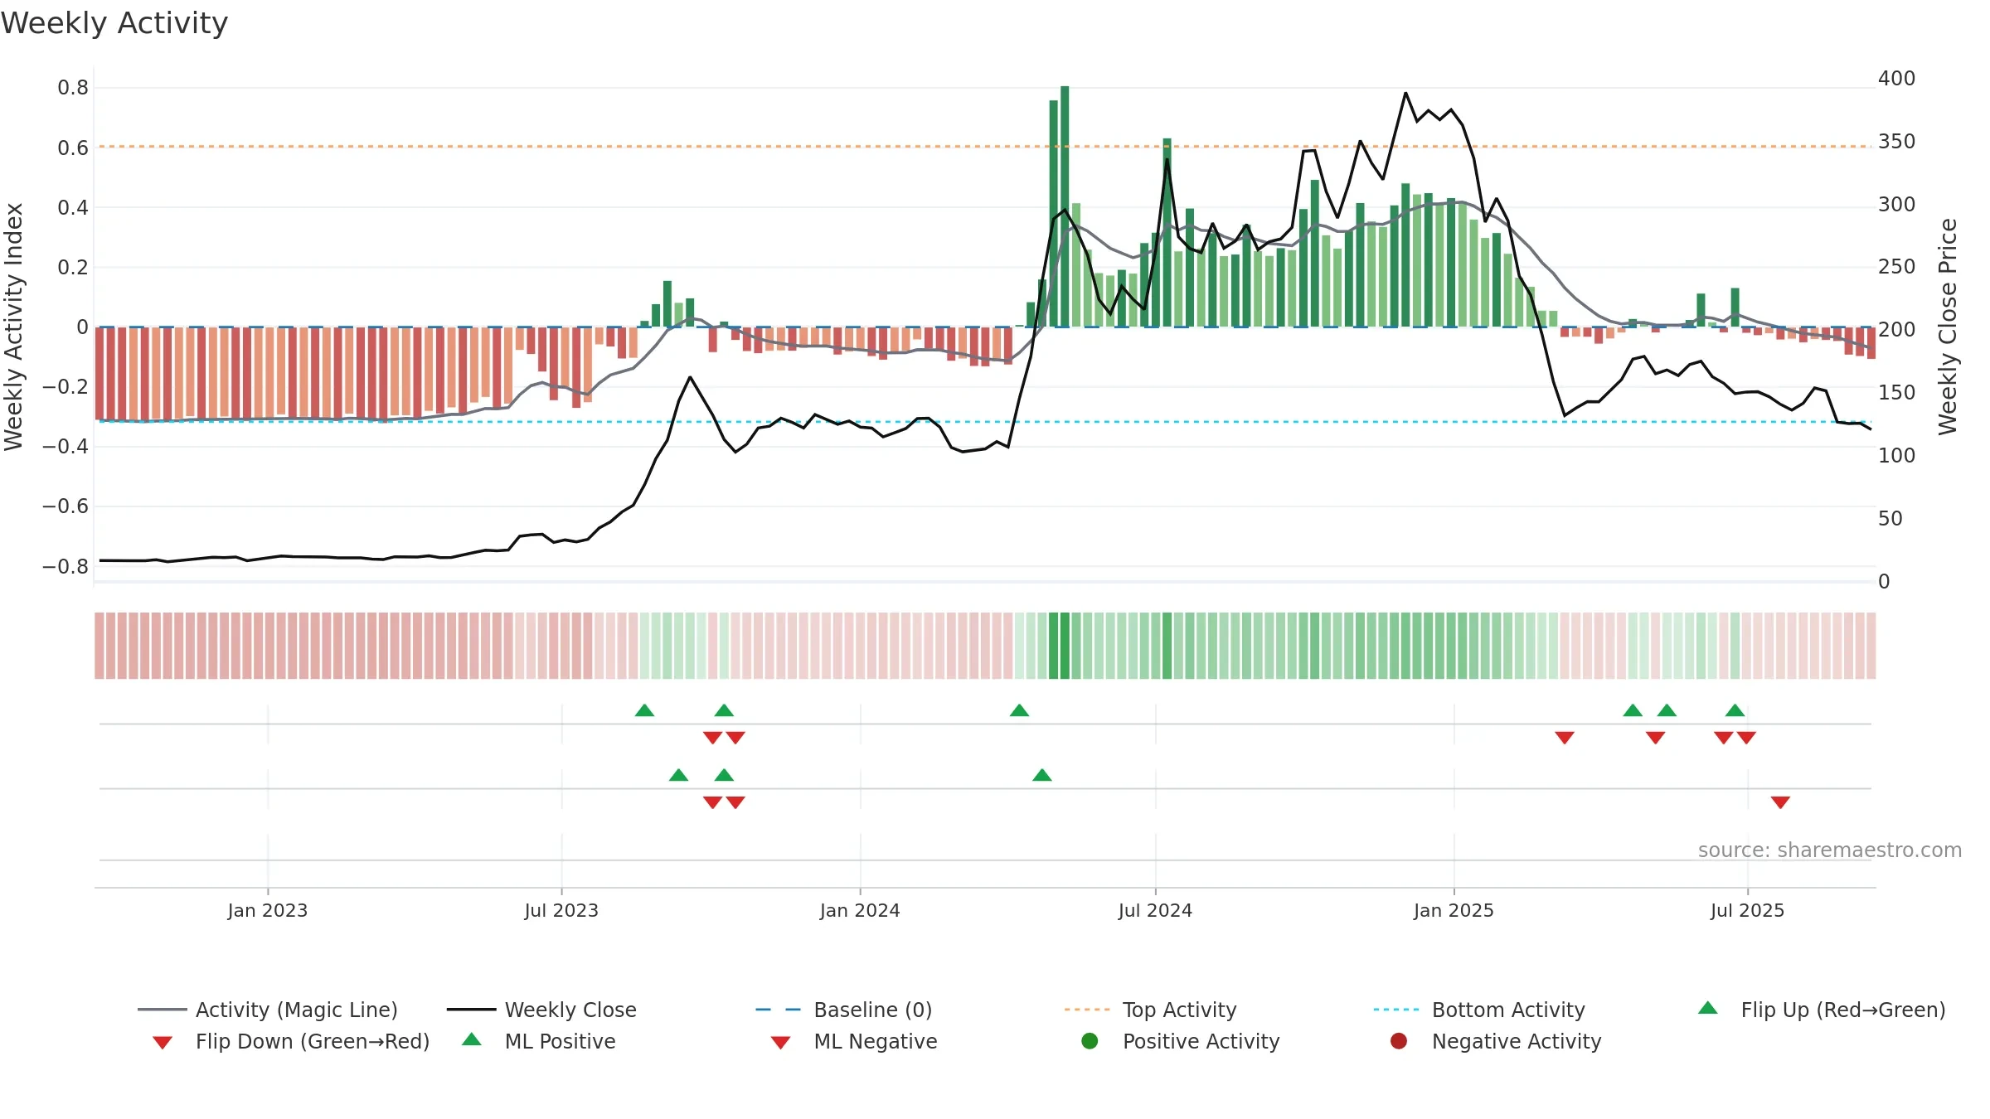Click the Weekly Activity chart title
This screenshot has width=1990, height=1119.
(x=114, y=23)
